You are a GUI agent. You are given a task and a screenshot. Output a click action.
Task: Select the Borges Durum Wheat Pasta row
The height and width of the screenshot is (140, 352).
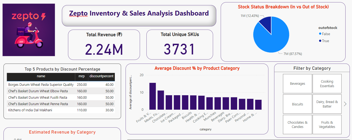61,84
